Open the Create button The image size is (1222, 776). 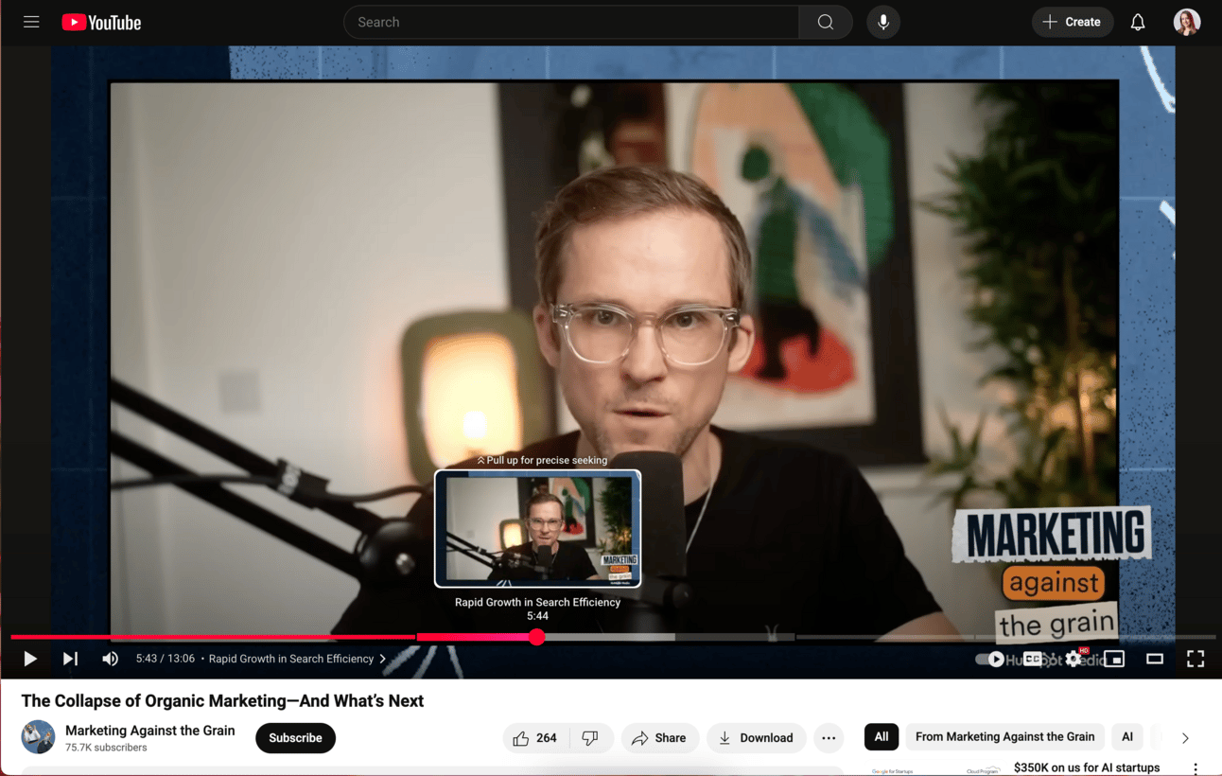(x=1073, y=22)
